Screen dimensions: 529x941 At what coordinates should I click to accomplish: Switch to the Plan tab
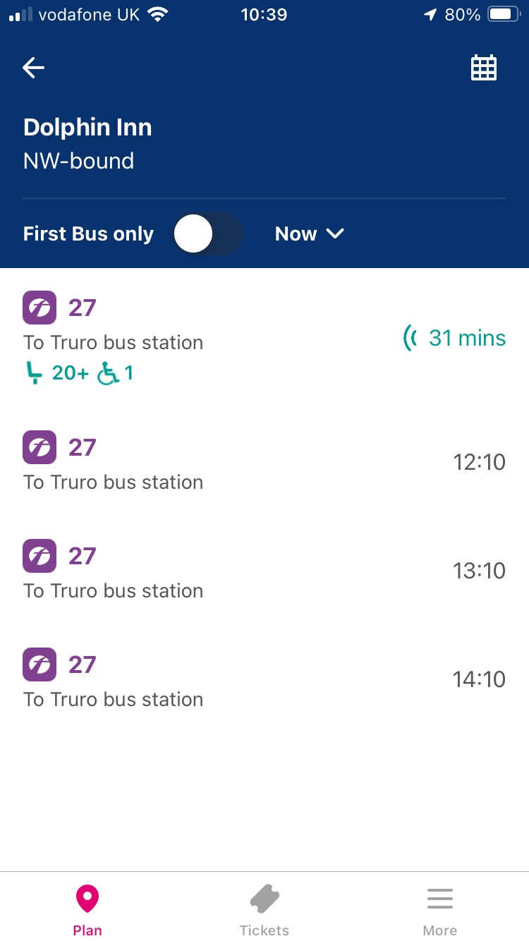tap(87, 910)
